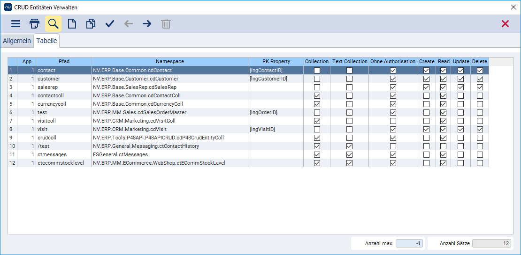Select the 'customer' path cell
Image resolution: width=521 pixels, height=255 pixels.
pos(63,79)
